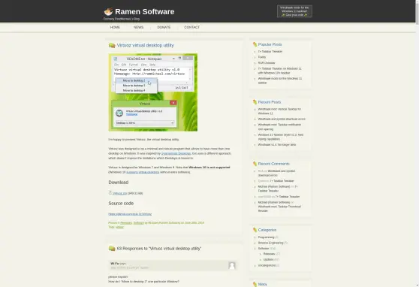Open the CONTACT menu item
Viewport: 419px width, 287px height.
click(192, 27)
